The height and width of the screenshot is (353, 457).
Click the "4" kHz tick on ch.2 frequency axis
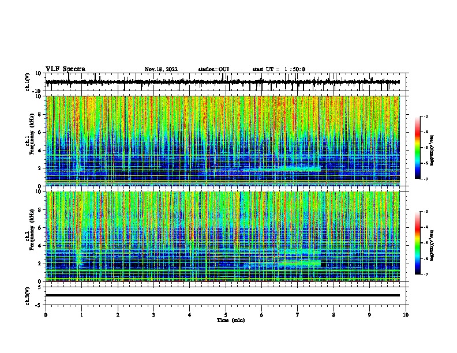40,246
